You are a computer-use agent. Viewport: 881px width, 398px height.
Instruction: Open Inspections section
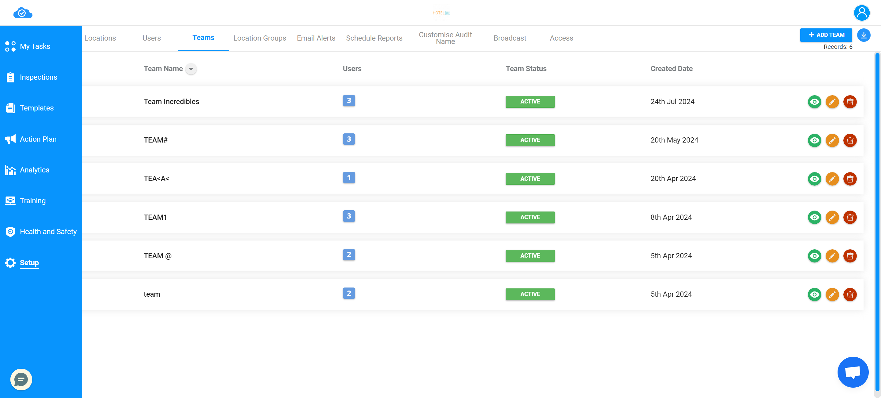point(32,77)
